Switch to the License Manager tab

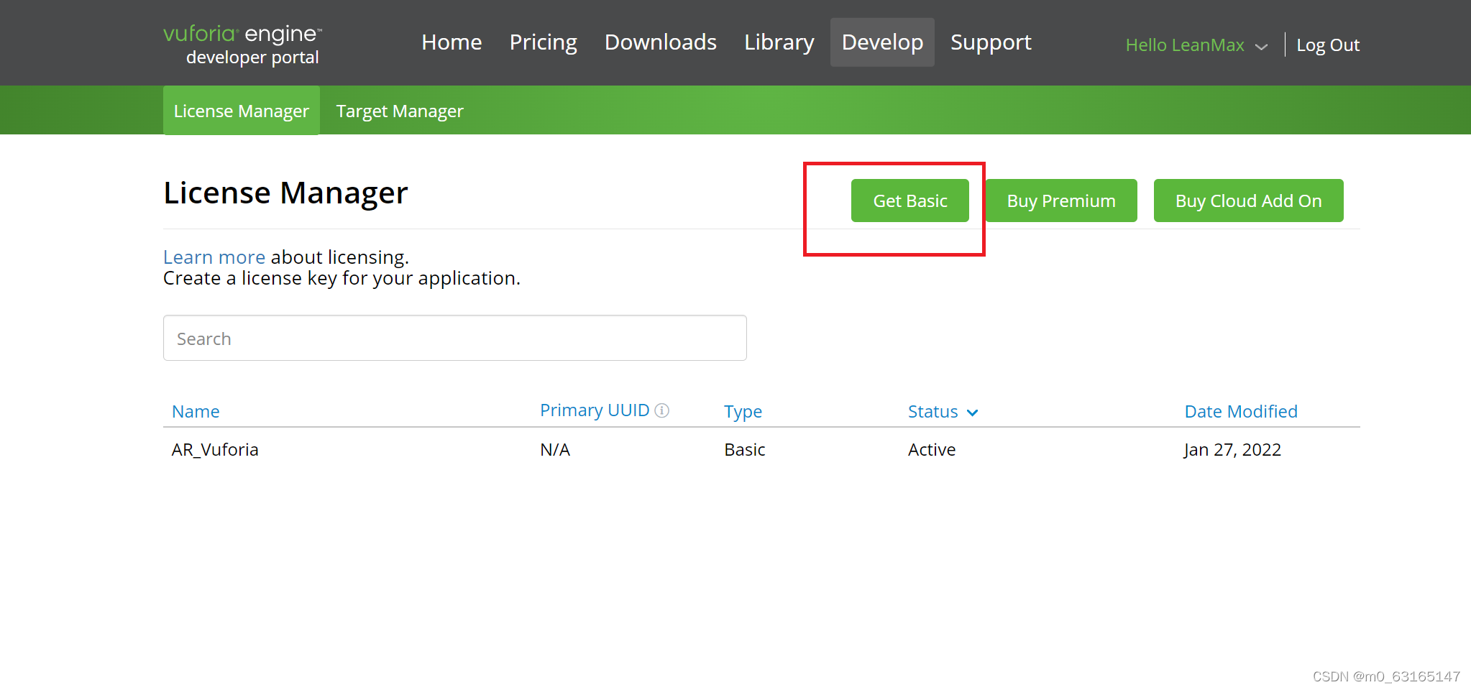(x=242, y=111)
